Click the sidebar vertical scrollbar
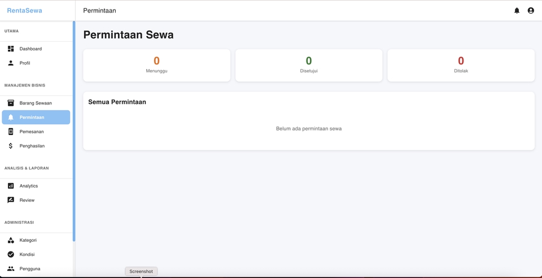The width and height of the screenshot is (542, 278). [74, 130]
